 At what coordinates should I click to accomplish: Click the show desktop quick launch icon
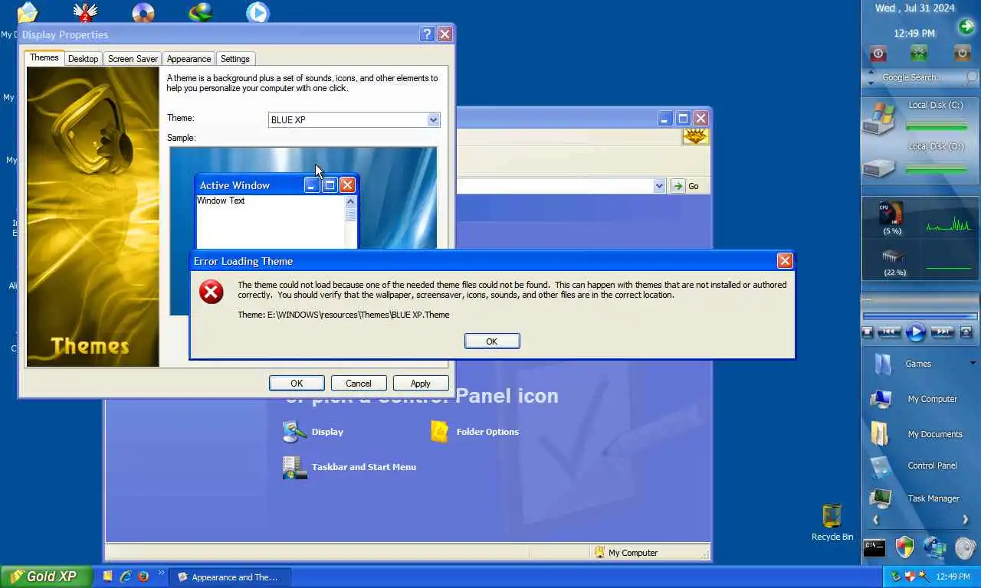pos(108,577)
